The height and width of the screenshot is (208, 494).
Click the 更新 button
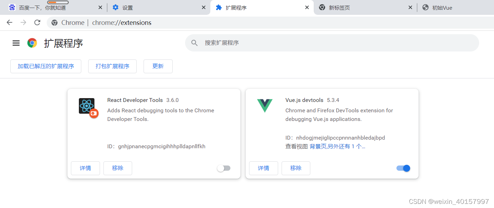pos(158,66)
